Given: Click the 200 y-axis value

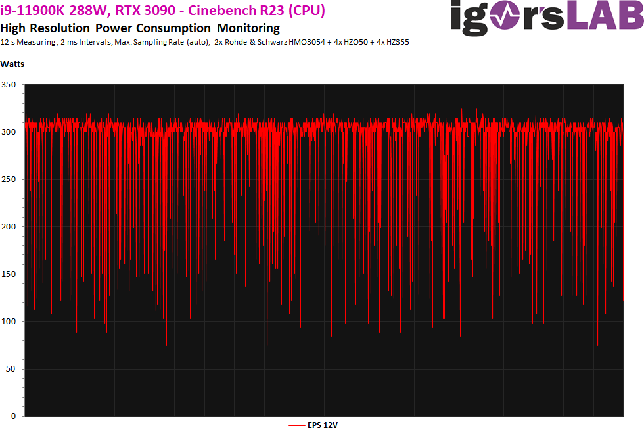Looking at the screenshot, I should pyautogui.click(x=9, y=226).
